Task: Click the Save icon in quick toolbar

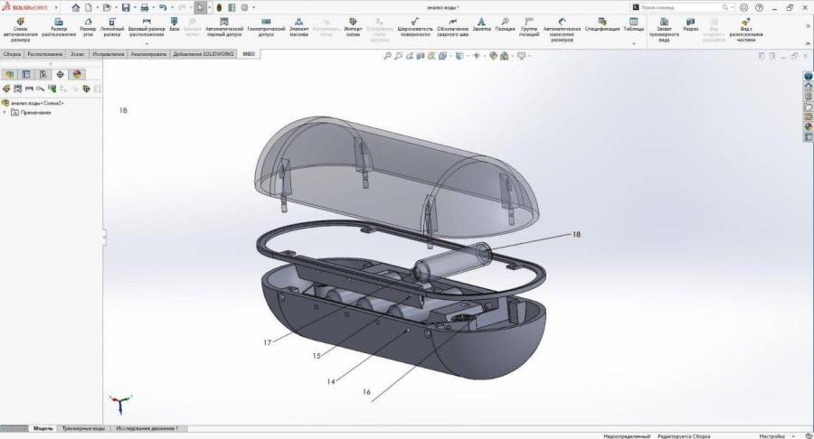Action: (126, 7)
